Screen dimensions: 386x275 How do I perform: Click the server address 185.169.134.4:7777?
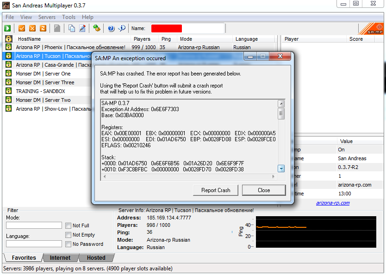169,218
